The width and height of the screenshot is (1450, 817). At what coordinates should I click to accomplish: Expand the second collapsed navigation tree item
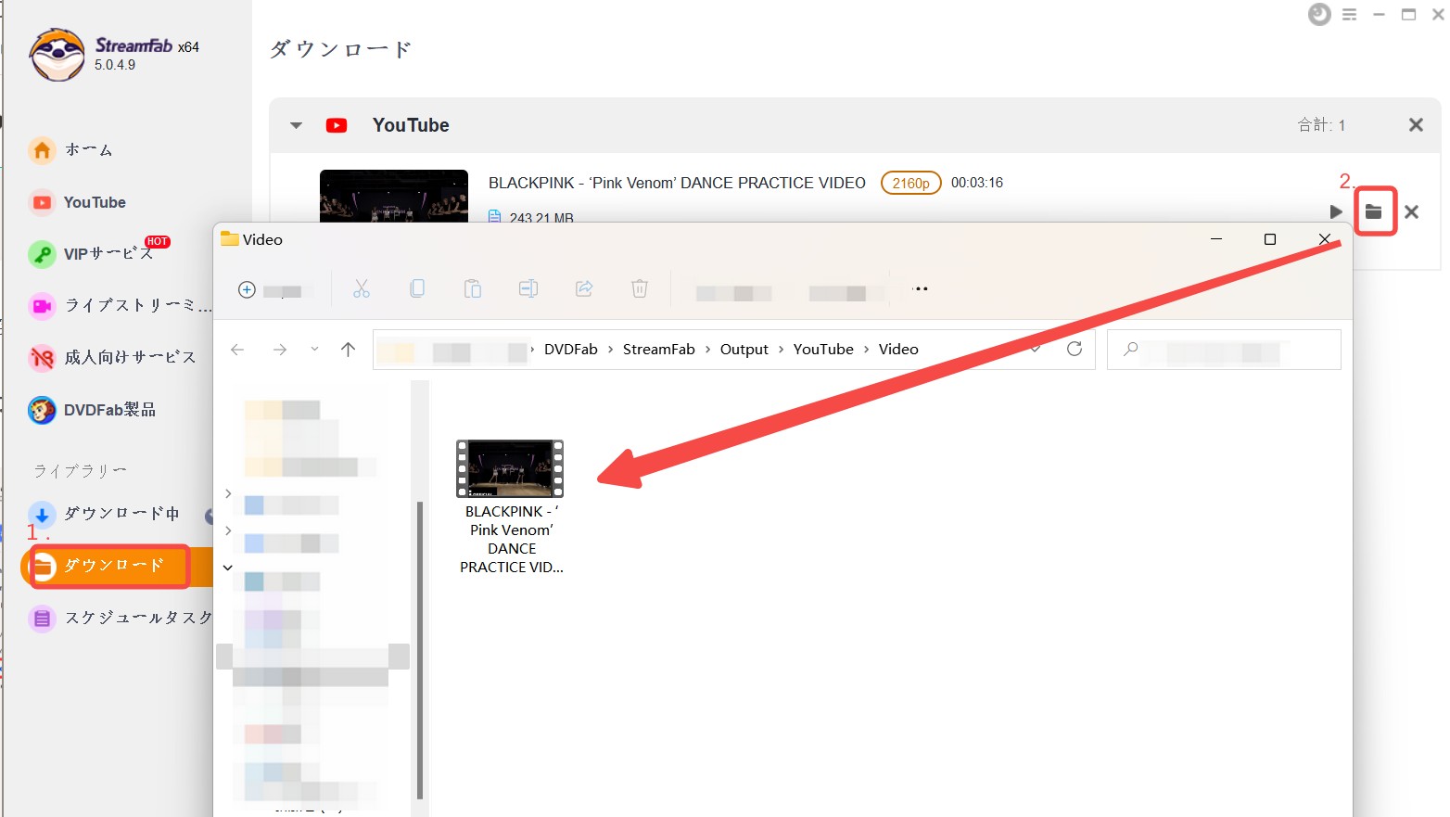(x=228, y=530)
